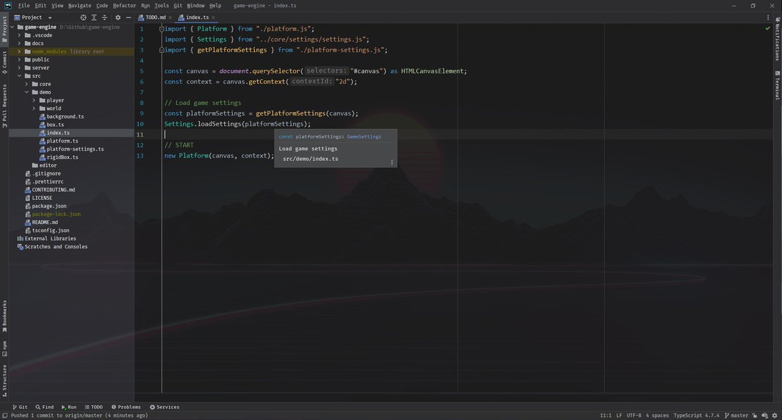Expand the .vscode folder

coord(20,35)
